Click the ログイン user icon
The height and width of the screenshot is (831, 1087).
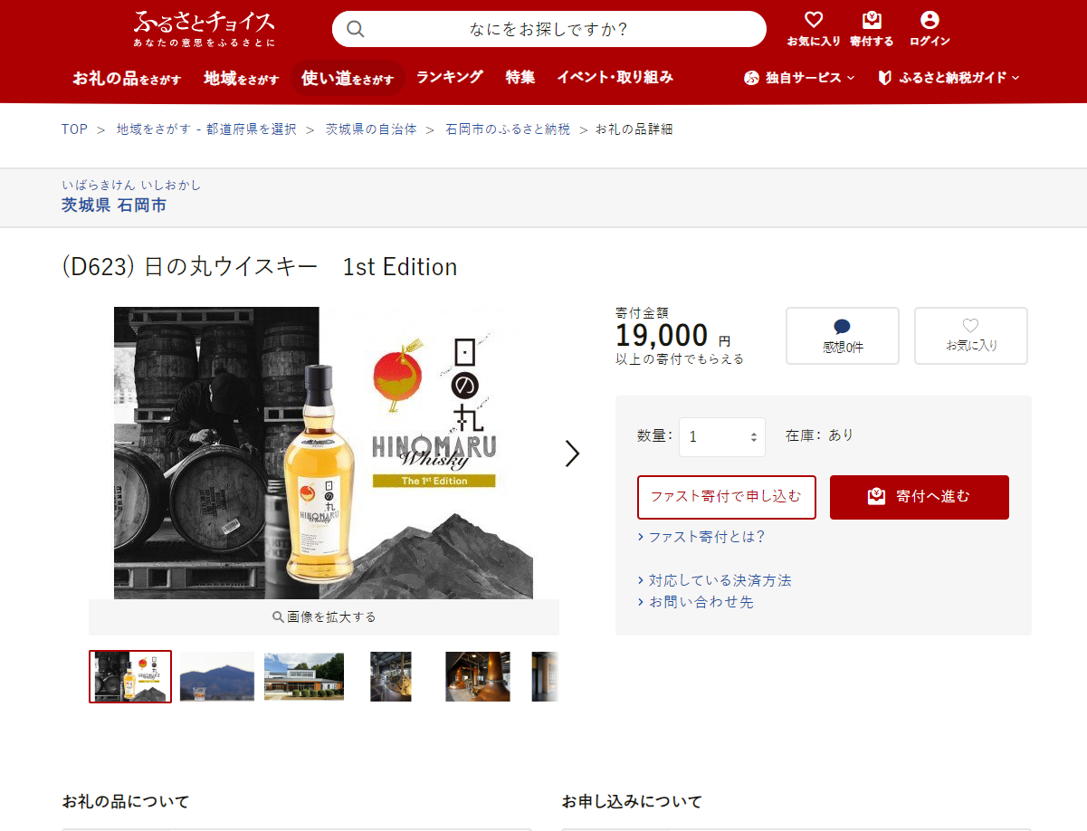point(930,29)
